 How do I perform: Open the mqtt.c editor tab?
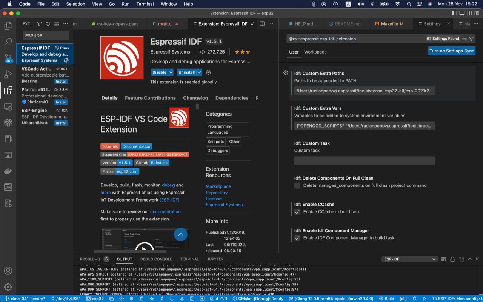point(165,23)
